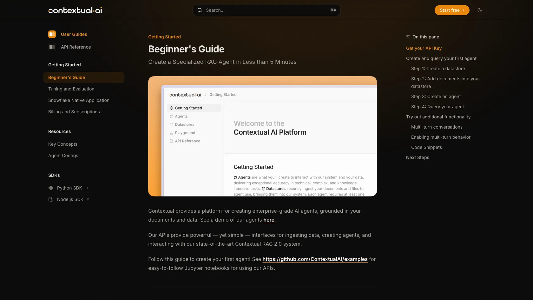The width and height of the screenshot is (533, 300).
Task: Click the Start free button
Action: point(452,10)
